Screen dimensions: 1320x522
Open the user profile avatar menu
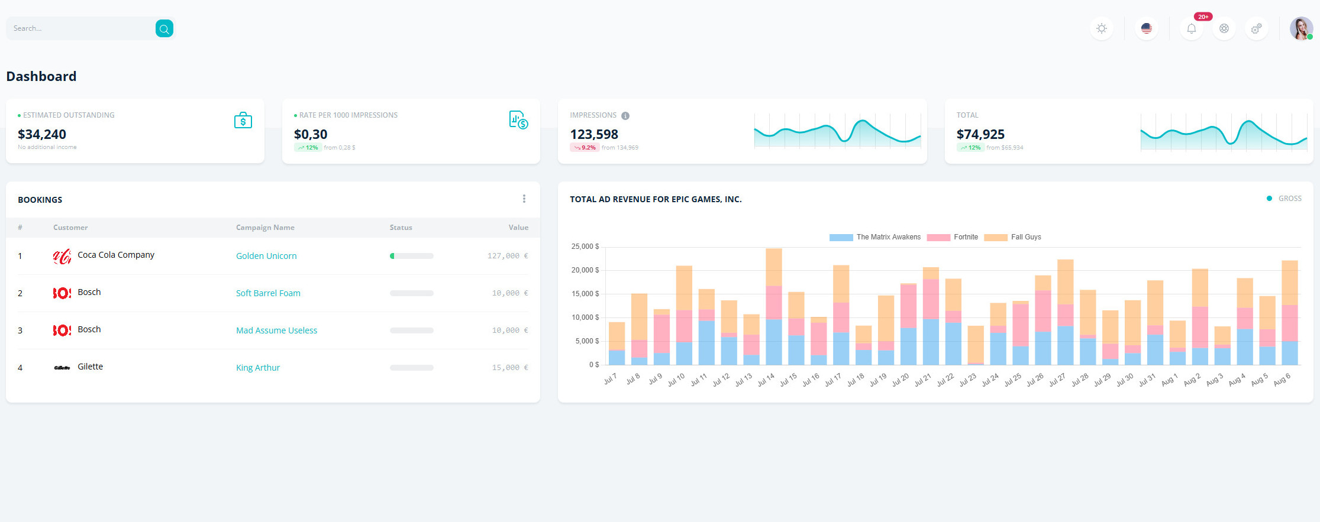(x=1300, y=28)
